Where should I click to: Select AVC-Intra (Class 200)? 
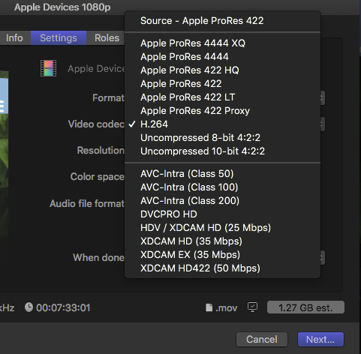click(222, 201)
